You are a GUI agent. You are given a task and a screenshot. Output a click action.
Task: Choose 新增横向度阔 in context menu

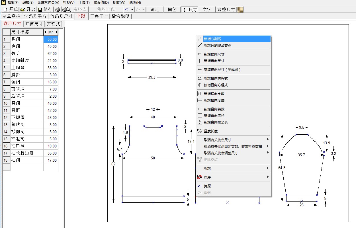[x=234, y=100]
